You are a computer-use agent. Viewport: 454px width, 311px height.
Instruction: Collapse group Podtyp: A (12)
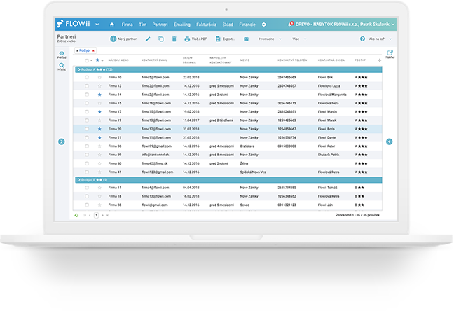tap(79, 69)
